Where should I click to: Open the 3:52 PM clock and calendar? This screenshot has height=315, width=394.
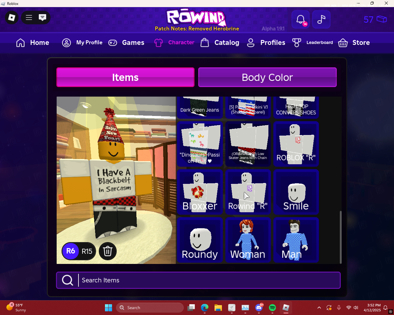tap(372, 308)
